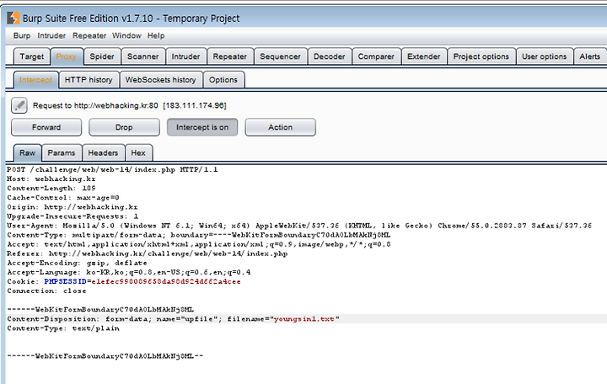Viewport: 607px width, 384px height.
Task: Open the User options tab
Action: [x=545, y=56]
